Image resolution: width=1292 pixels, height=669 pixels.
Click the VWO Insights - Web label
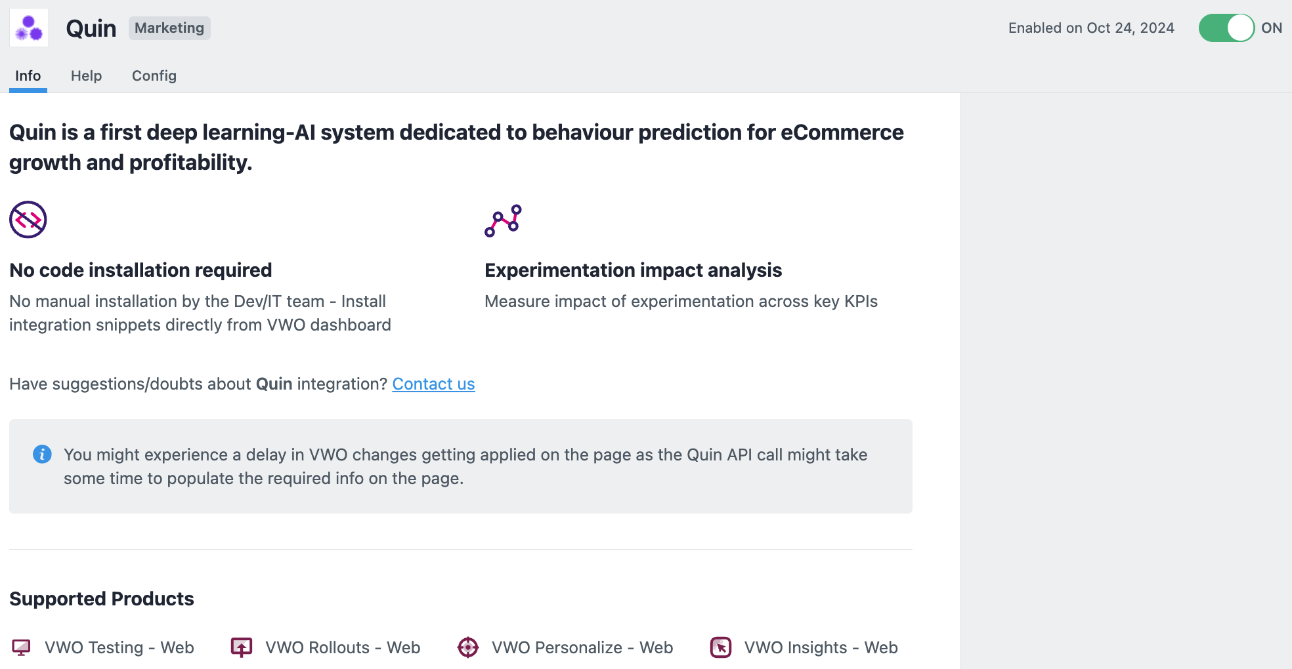(821, 648)
